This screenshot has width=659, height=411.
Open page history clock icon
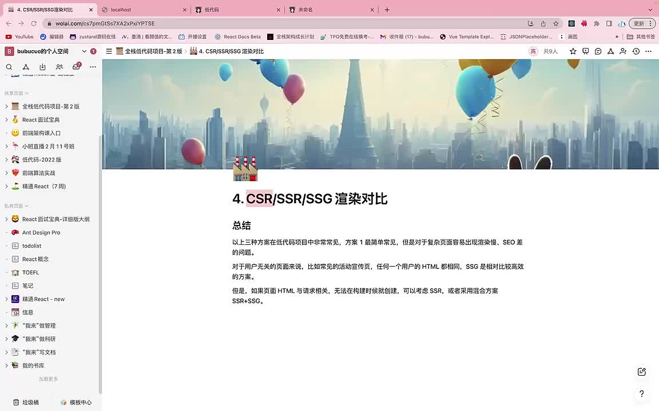click(x=636, y=51)
